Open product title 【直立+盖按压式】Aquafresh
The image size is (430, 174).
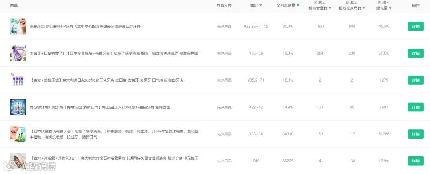pos(106,80)
